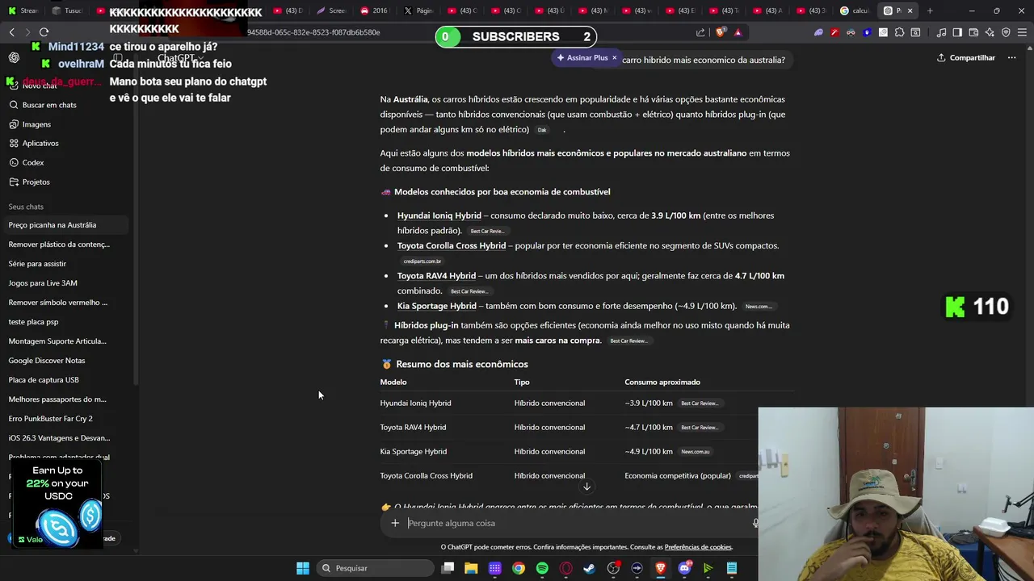Open chat 'Remover plástico da contenç...'
The image size is (1034, 581).
(65, 245)
